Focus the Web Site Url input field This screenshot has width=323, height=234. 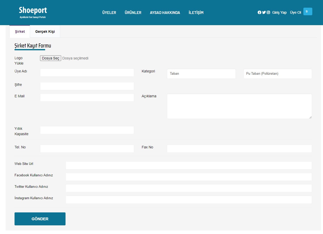click(x=189, y=165)
